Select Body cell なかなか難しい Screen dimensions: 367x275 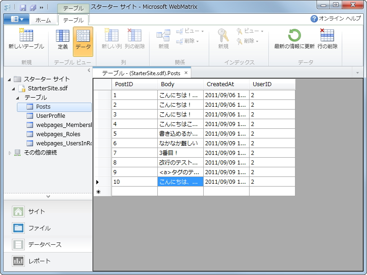click(180, 143)
